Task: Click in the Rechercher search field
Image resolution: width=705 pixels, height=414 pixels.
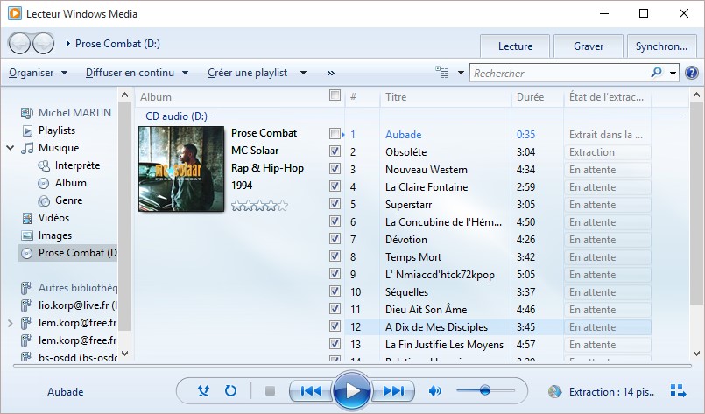Action: (560, 73)
